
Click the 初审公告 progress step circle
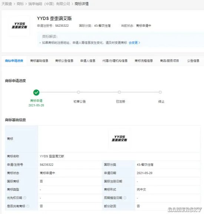pos(78,92)
